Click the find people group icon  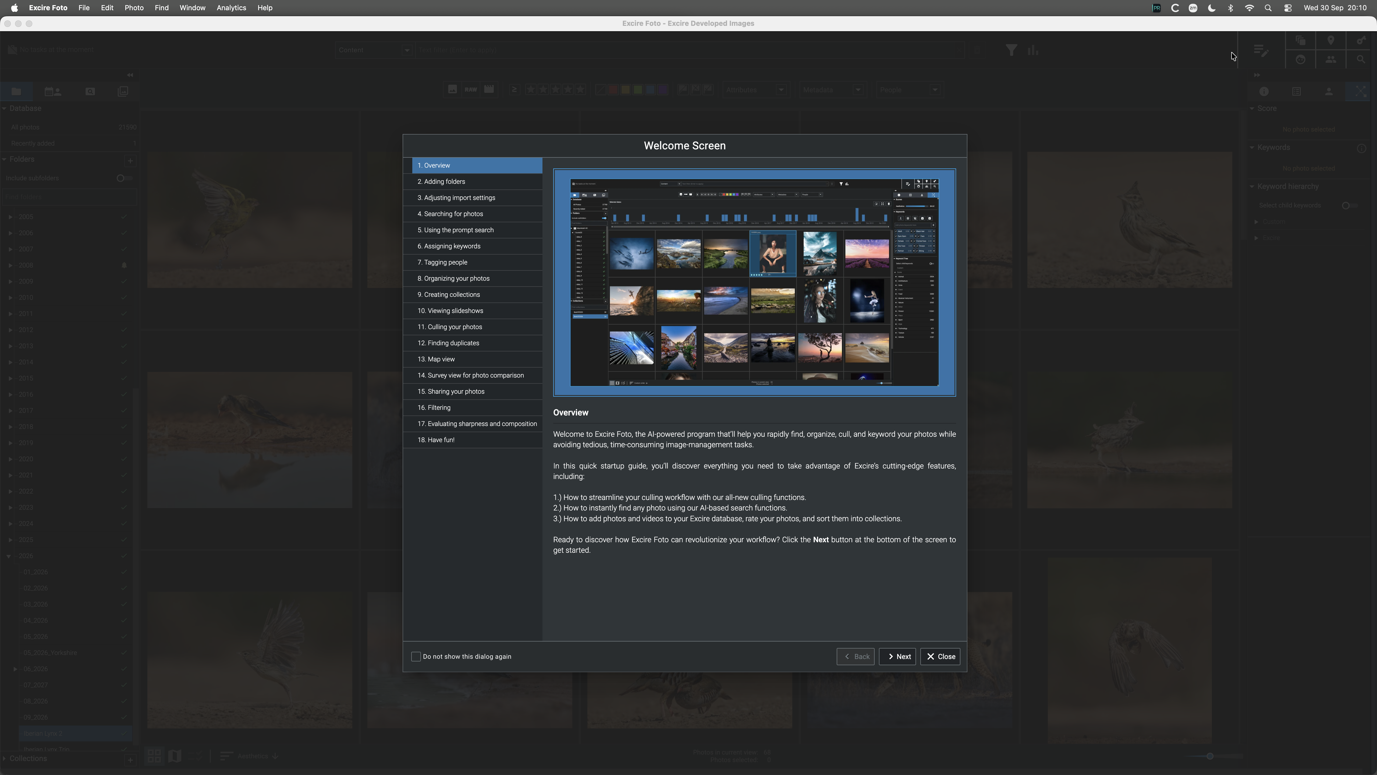point(1330,60)
